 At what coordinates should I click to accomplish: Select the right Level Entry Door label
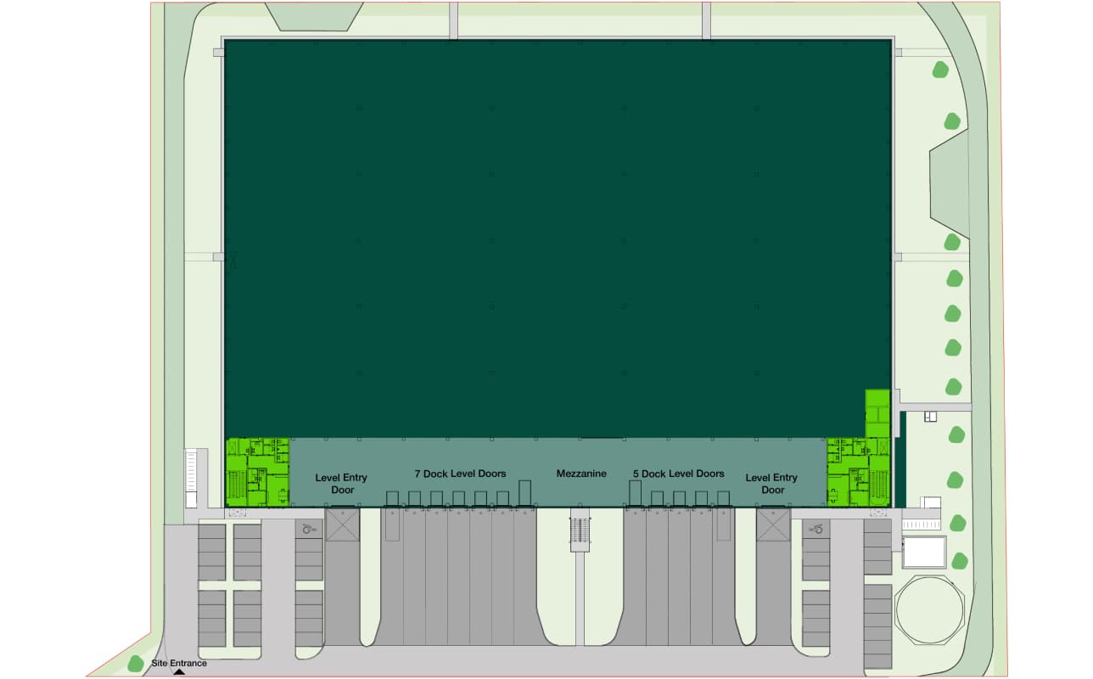[x=771, y=484]
